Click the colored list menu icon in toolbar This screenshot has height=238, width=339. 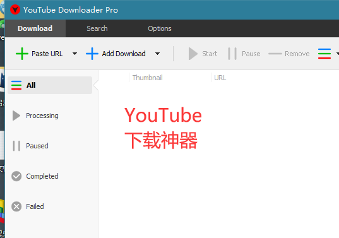324,54
